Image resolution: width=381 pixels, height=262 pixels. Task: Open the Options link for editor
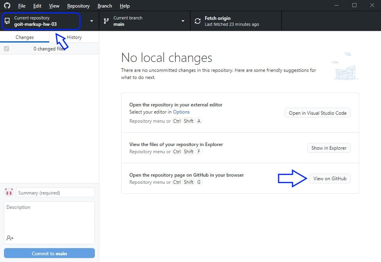(181, 112)
